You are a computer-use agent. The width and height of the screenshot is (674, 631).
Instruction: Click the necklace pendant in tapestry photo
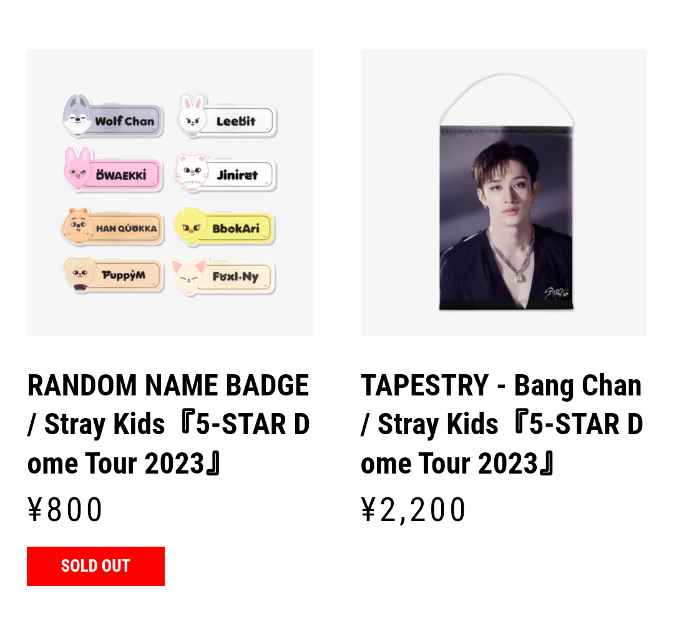[517, 276]
